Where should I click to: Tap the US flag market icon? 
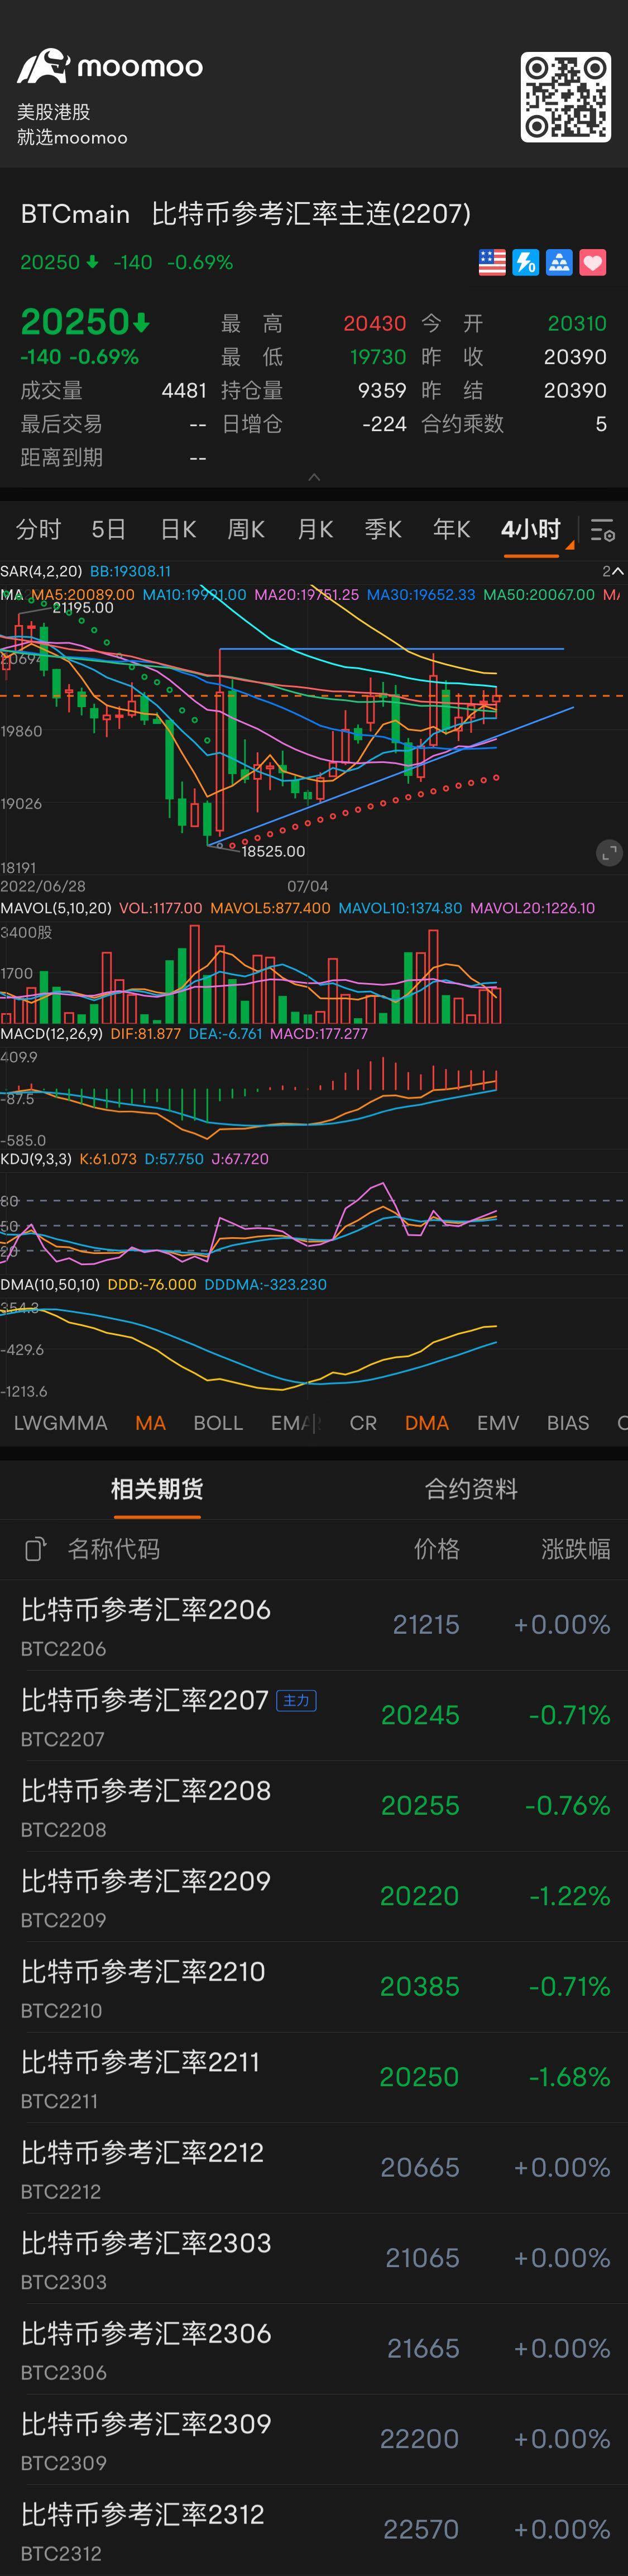[492, 262]
